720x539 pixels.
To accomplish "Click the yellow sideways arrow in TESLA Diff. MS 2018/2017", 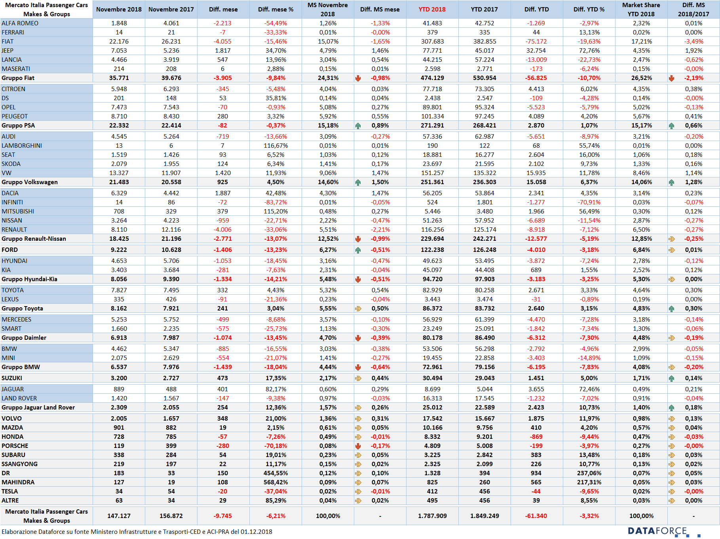I will [671, 491].
